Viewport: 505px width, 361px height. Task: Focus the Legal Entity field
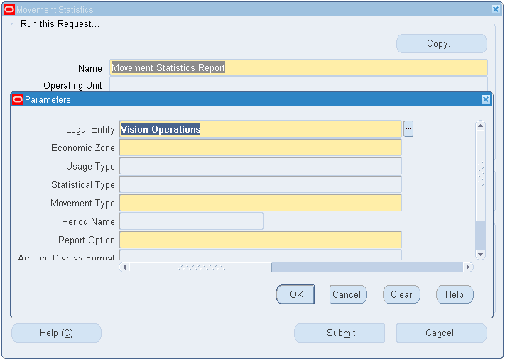(x=260, y=129)
